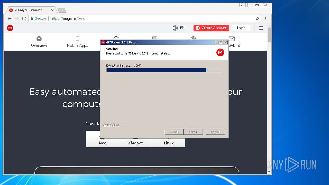
Task: Close the MEGAsync - Download tab
Action: point(52,10)
